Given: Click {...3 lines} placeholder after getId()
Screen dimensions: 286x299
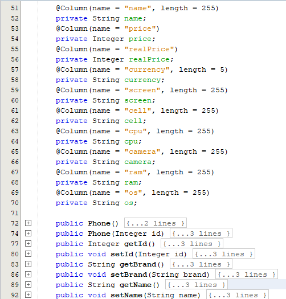Looking at the screenshot, I should [192, 244].
